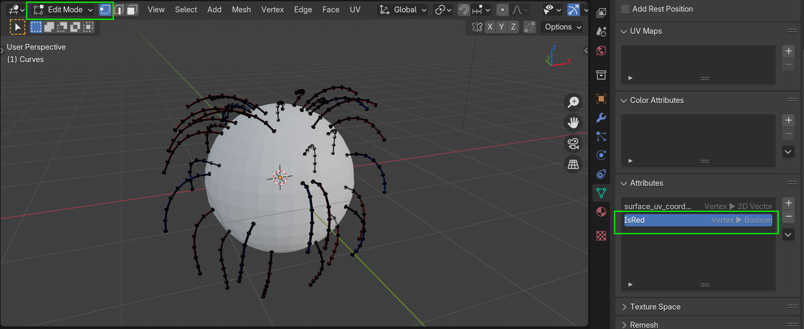Open the Object Data properties tab

click(x=601, y=192)
